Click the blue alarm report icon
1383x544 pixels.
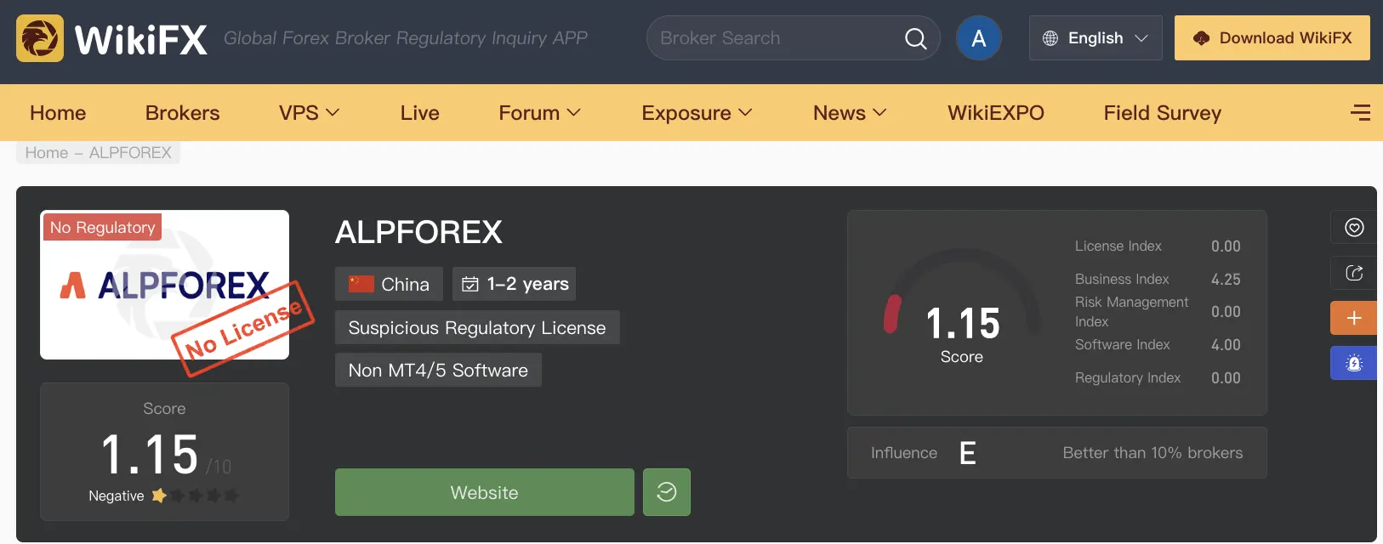[x=1354, y=363]
